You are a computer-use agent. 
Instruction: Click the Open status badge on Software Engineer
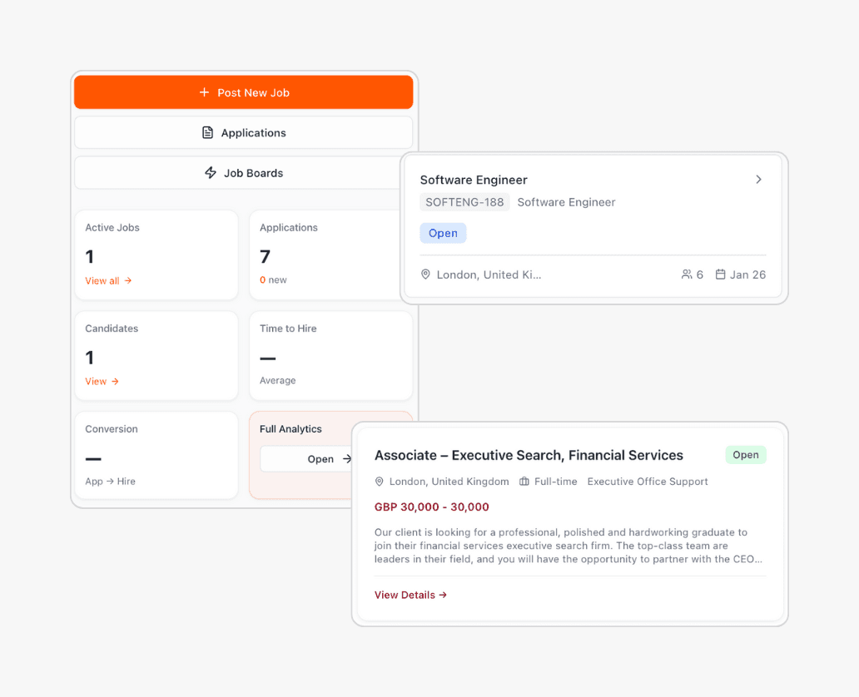click(443, 233)
